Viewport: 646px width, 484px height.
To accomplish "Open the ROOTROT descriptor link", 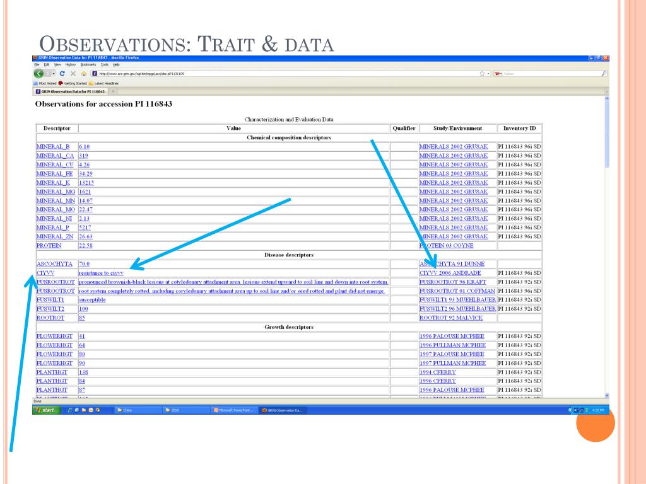I will tap(50, 318).
